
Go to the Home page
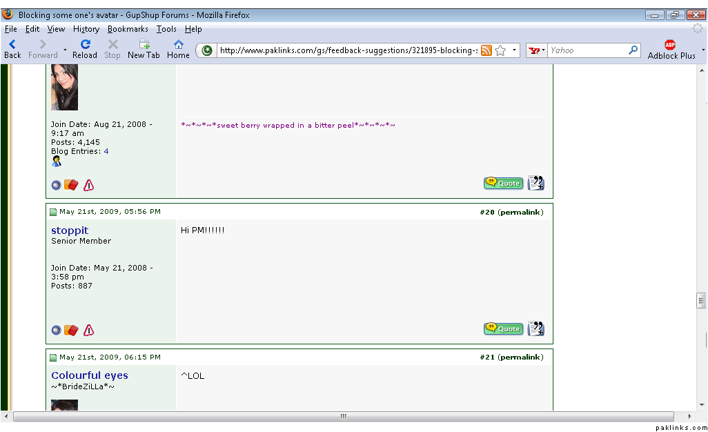pyautogui.click(x=178, y=48)
